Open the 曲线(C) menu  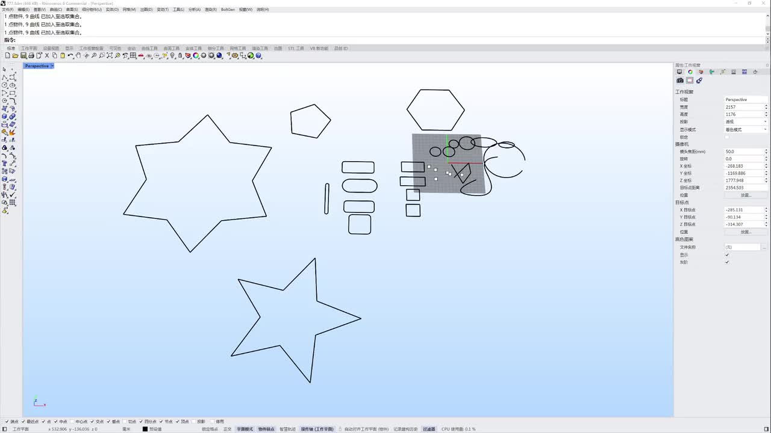tap(55, 10)
